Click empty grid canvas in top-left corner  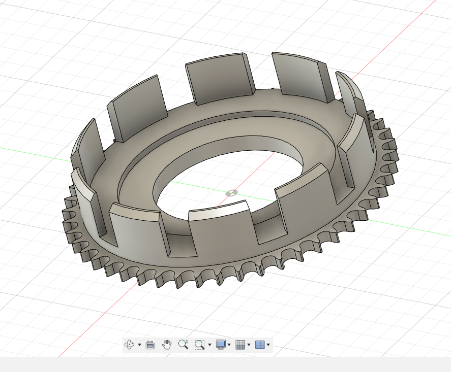pos(31,30)
